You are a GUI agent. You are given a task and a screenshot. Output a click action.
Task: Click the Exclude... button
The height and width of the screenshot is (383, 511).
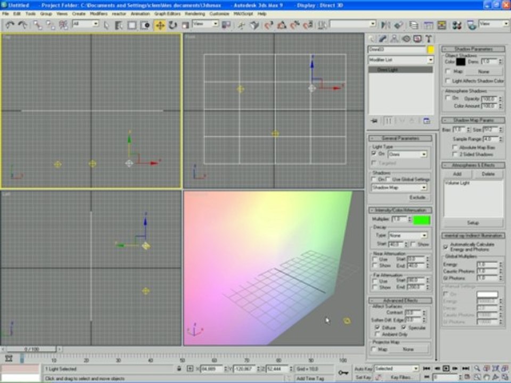(x=418, y=197)
